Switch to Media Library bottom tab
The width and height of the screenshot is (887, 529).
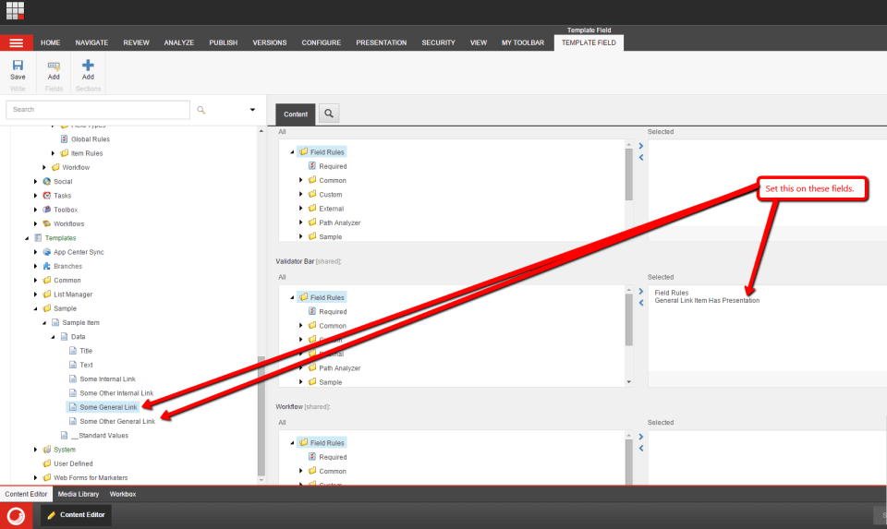pyautogui.click(x=79, y=494)
